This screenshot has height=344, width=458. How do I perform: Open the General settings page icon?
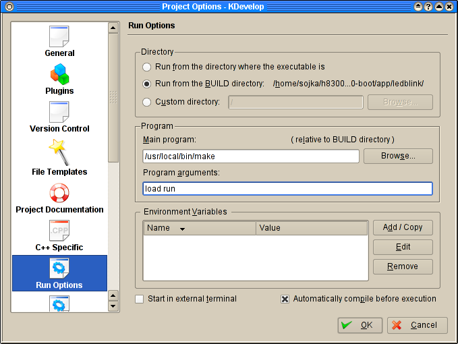tap(59, 36)
